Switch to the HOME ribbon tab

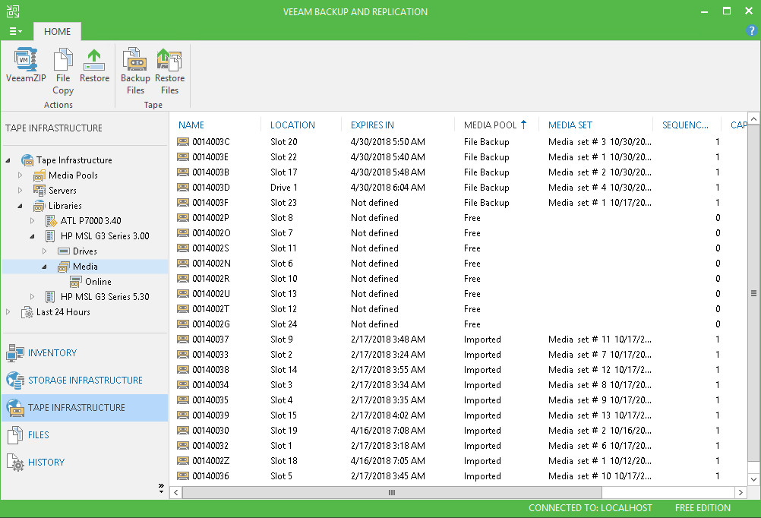[x=57, y=32]
